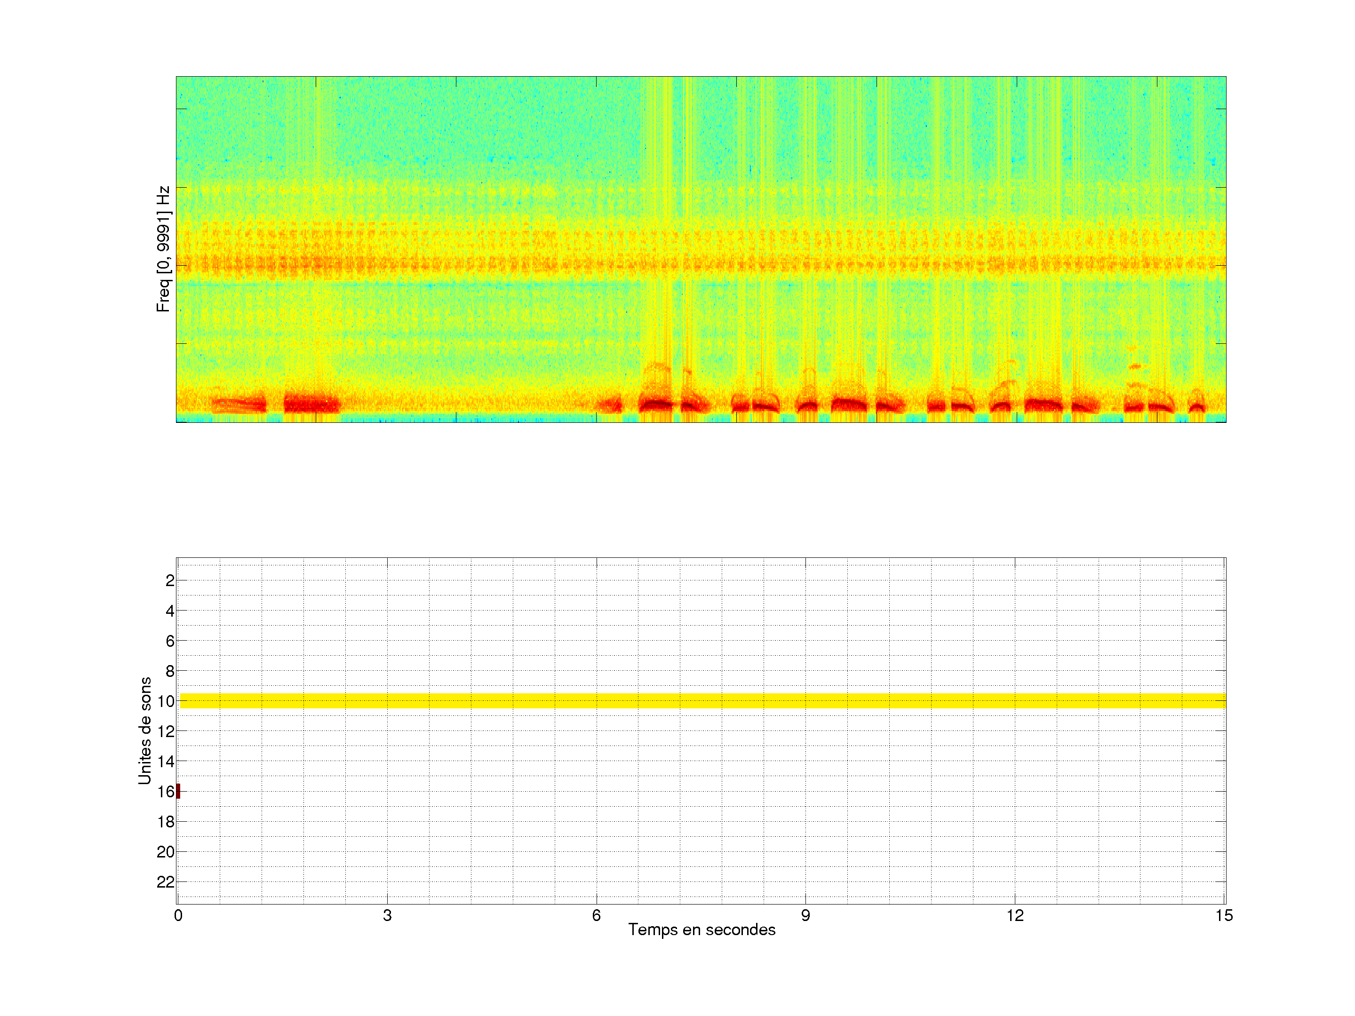Click x-axis tick label 12
Screen dimensions: 1355x1016
[x=1015, y=915]
